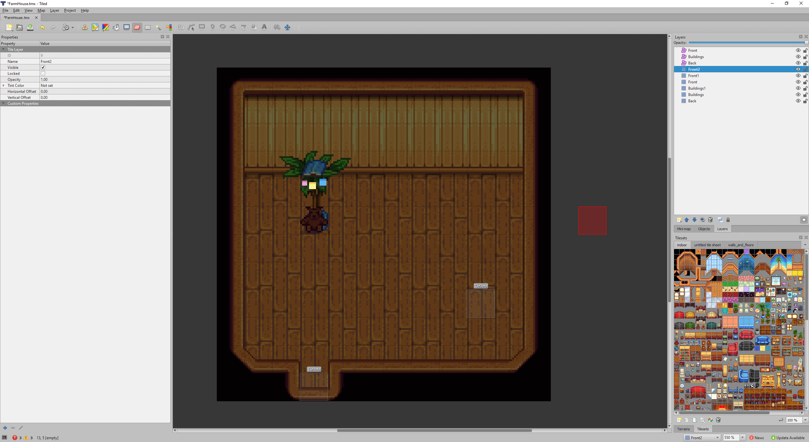Hide the bottom Back tile layer
This screenshot has height=442, width=809.
[x=798, y=101]
